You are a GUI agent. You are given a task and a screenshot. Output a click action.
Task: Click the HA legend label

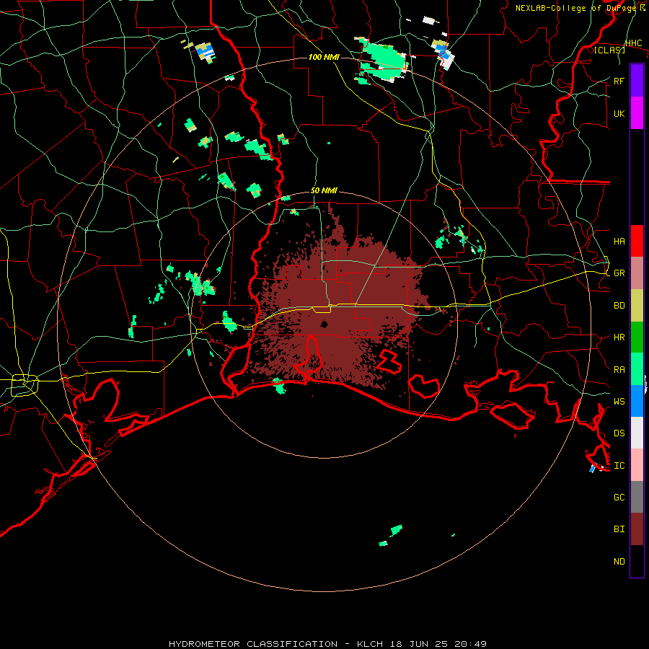click(x=619, y=241)
